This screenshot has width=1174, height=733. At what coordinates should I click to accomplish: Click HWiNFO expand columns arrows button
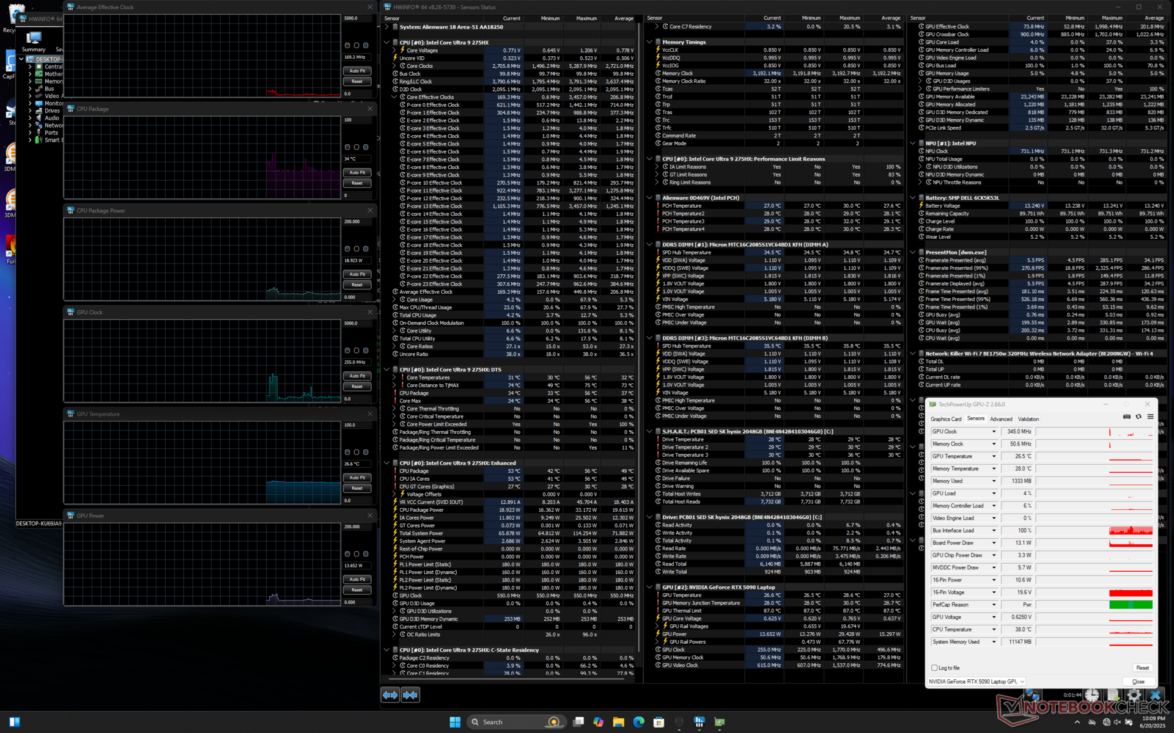(x=390, y=695)
